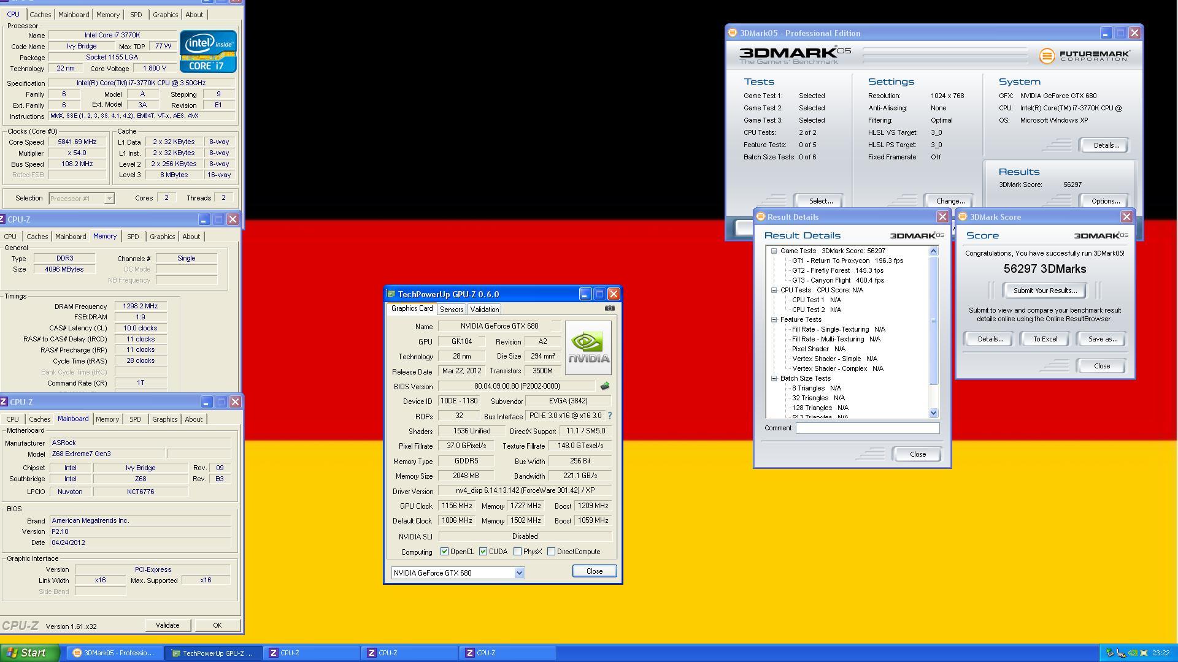Open the About tab in CPU-Z Mainboard window

pos(194,419)
